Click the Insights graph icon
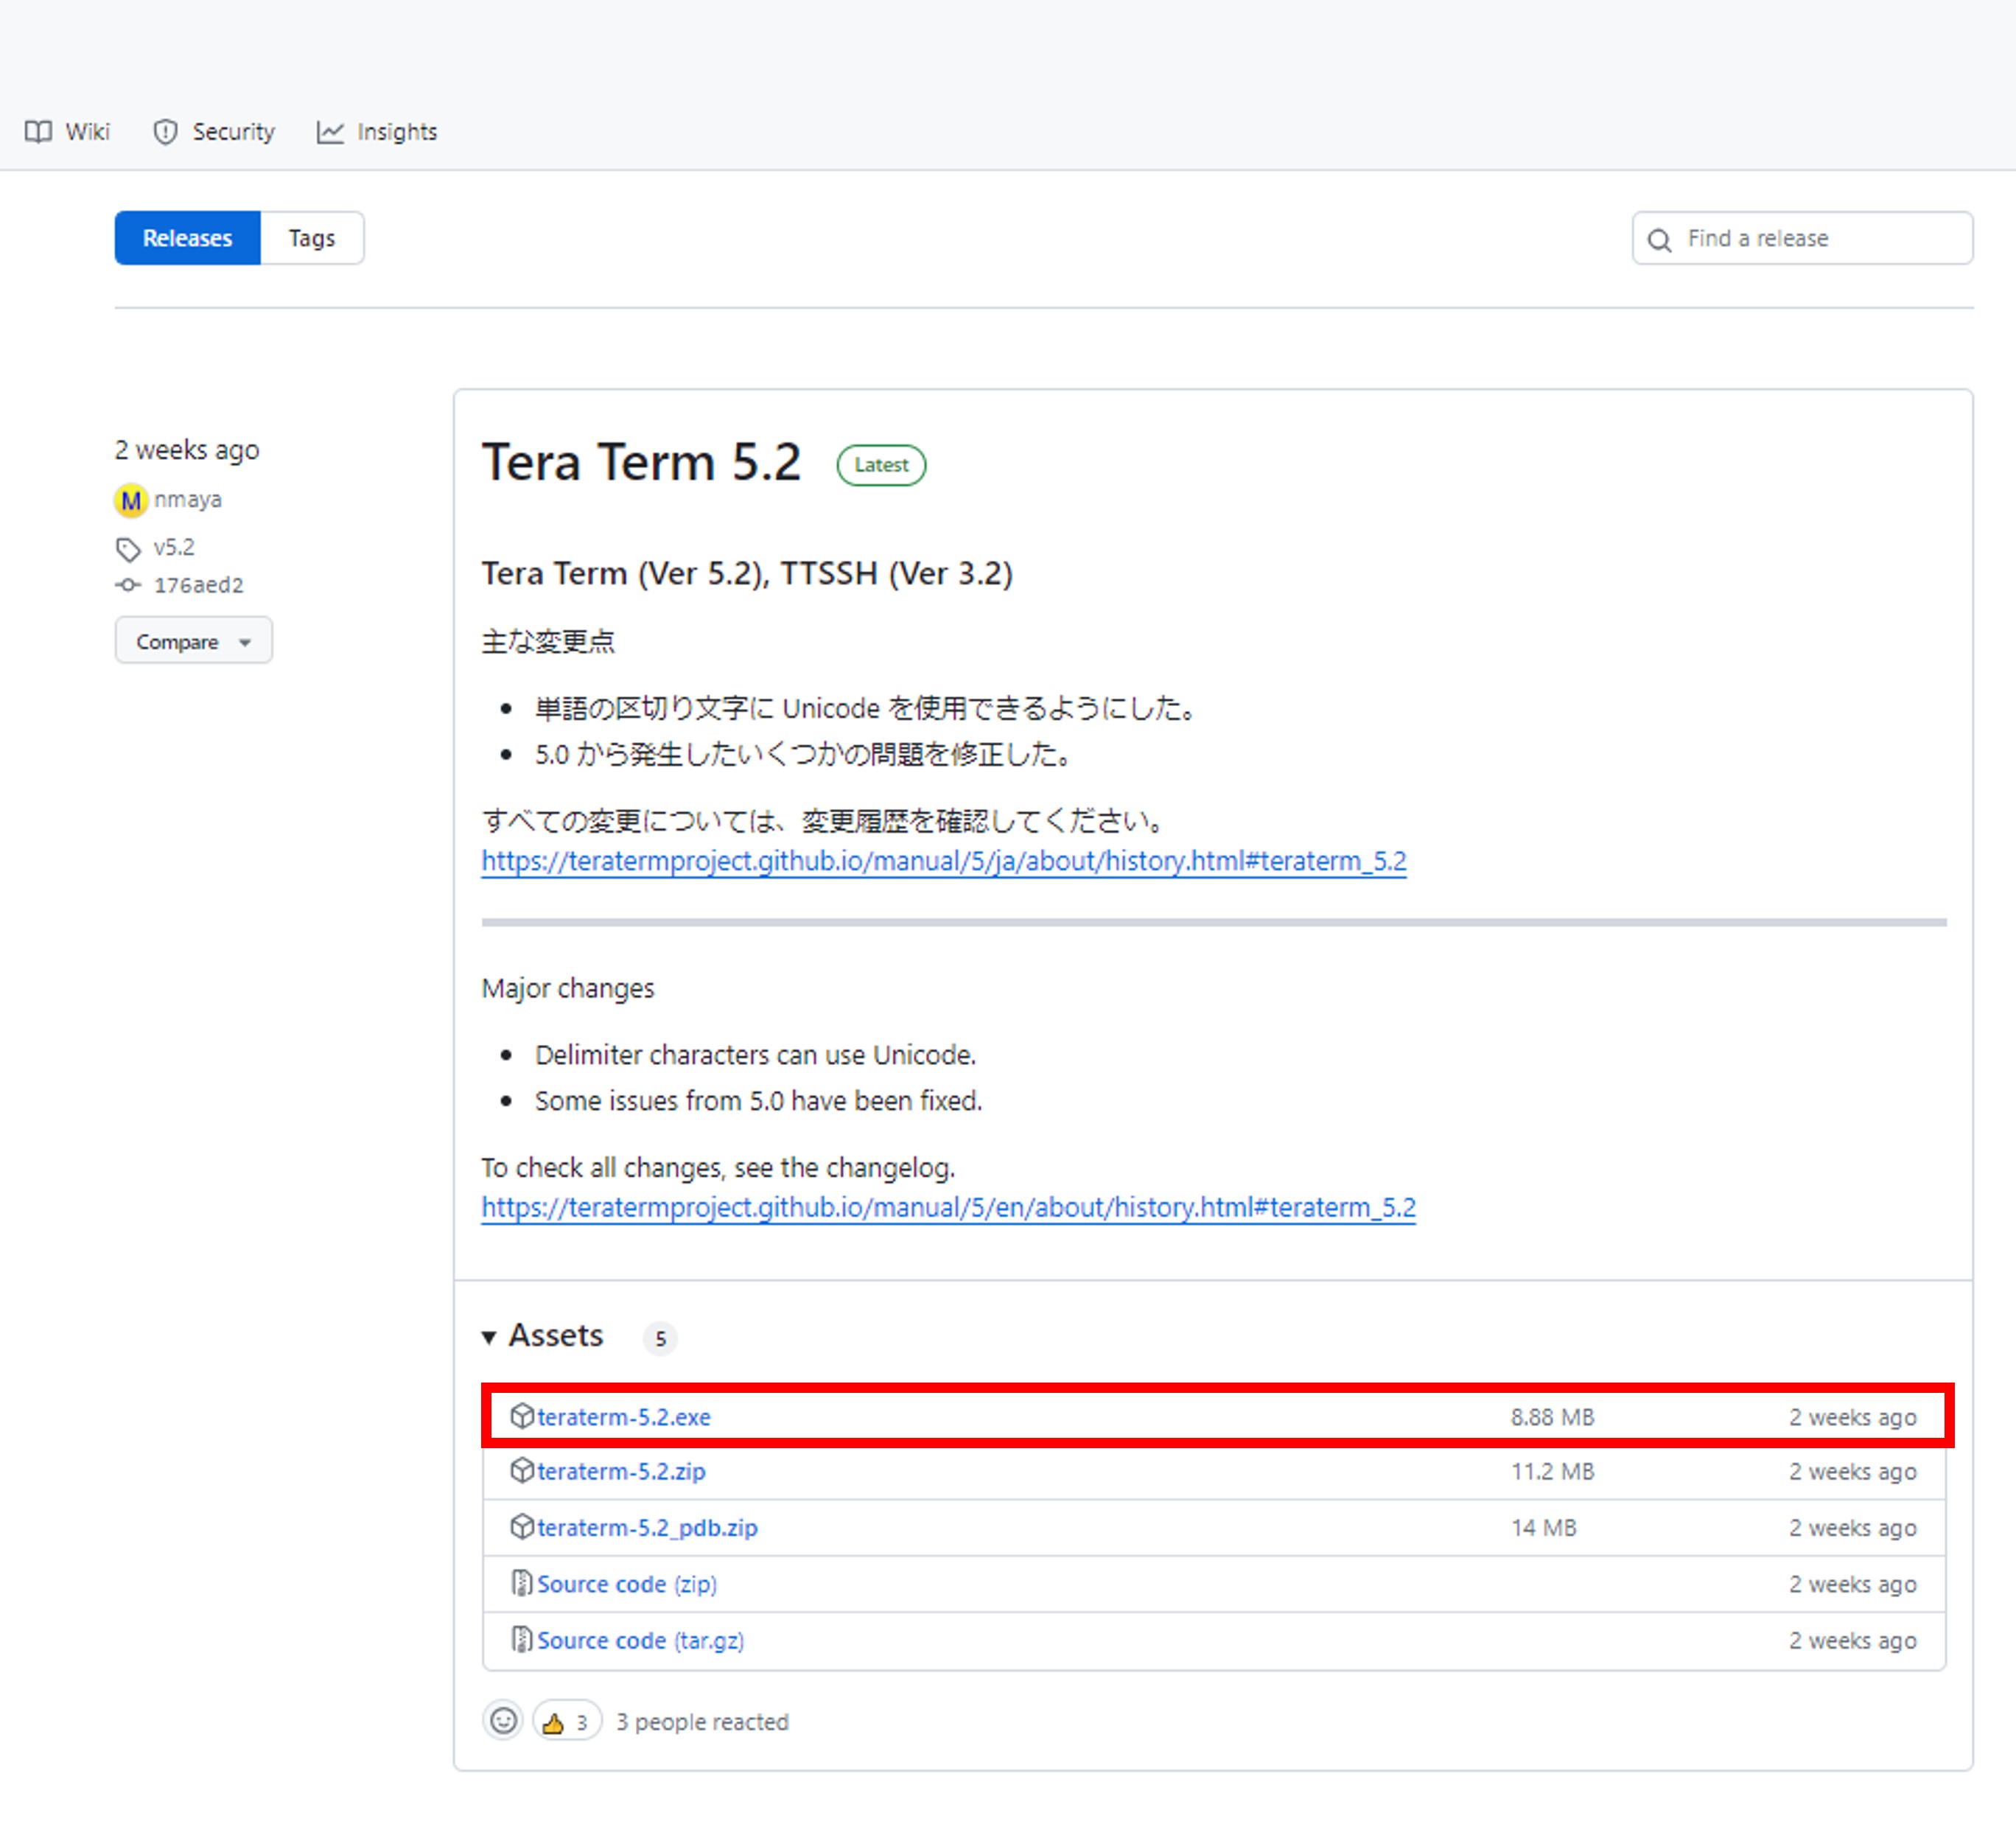This screenshot has height=1824, width=2016. tap(330, 132)
